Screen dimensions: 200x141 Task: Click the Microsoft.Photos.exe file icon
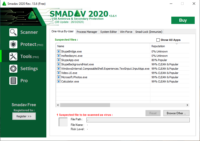pyautogui.click(x=59, y=77)
